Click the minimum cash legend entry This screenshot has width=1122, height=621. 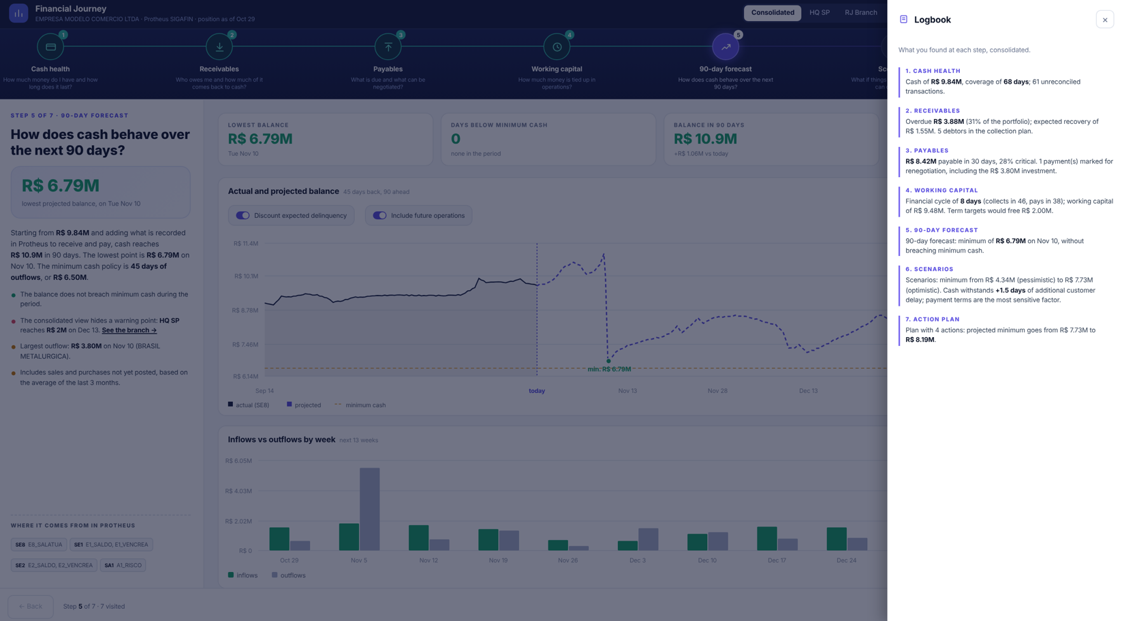tap(360, 405)
